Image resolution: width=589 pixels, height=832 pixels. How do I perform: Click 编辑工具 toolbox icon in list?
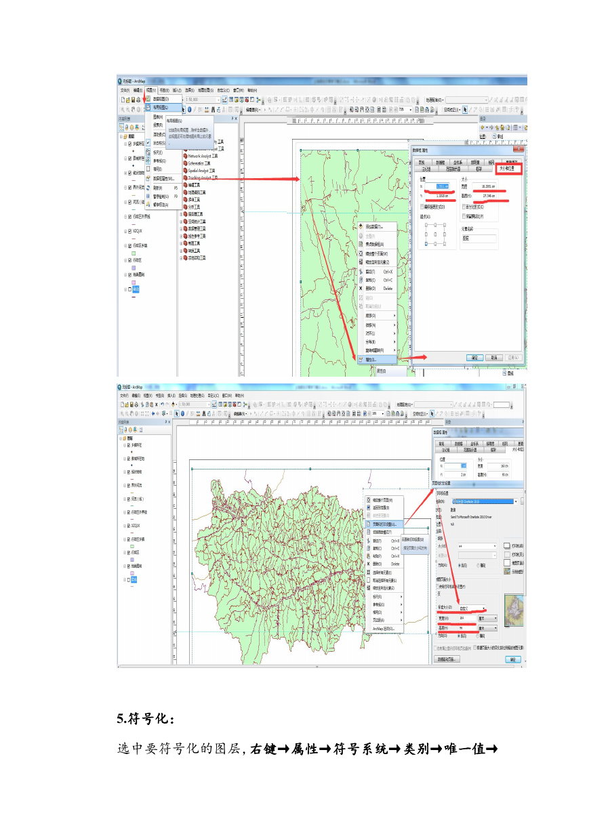[x=186, y=186]
